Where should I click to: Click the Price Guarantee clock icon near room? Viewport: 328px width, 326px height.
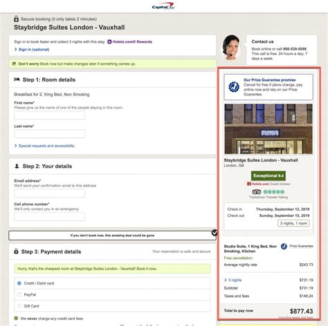(284, 246)
